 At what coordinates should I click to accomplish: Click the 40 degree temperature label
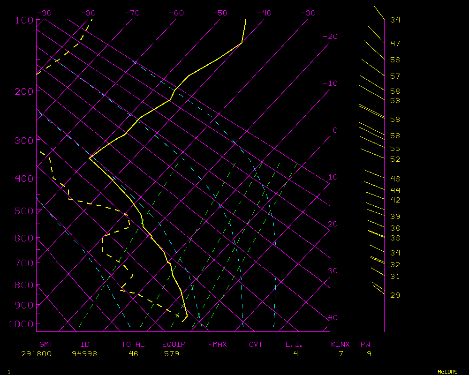(333, 318)
